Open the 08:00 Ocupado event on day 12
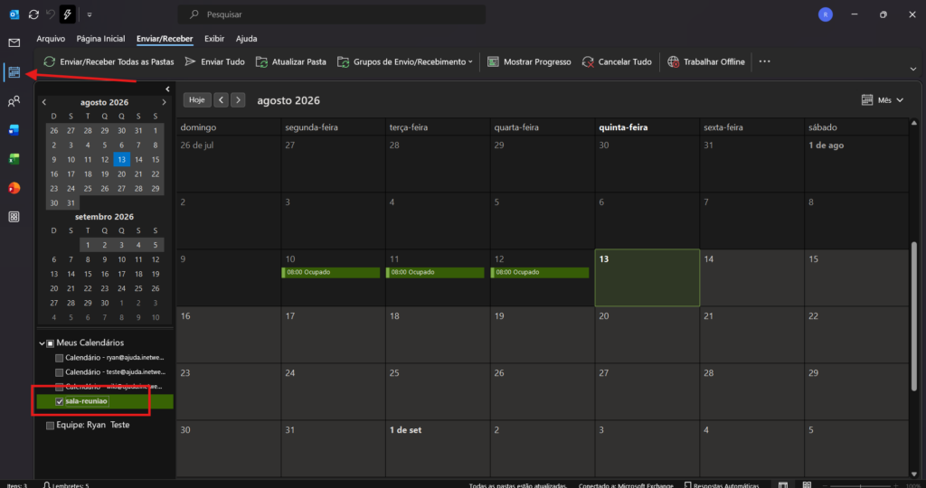 coord(540,273)
